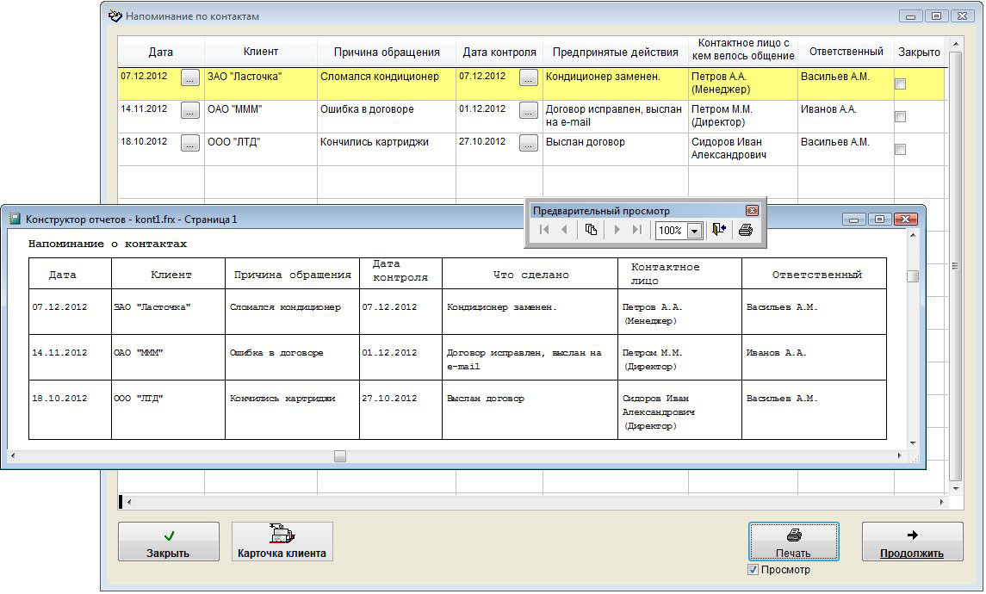Expand the 100% zoom dropdown
This screenshot has height=594, width=986.
[x=694, y=231]
